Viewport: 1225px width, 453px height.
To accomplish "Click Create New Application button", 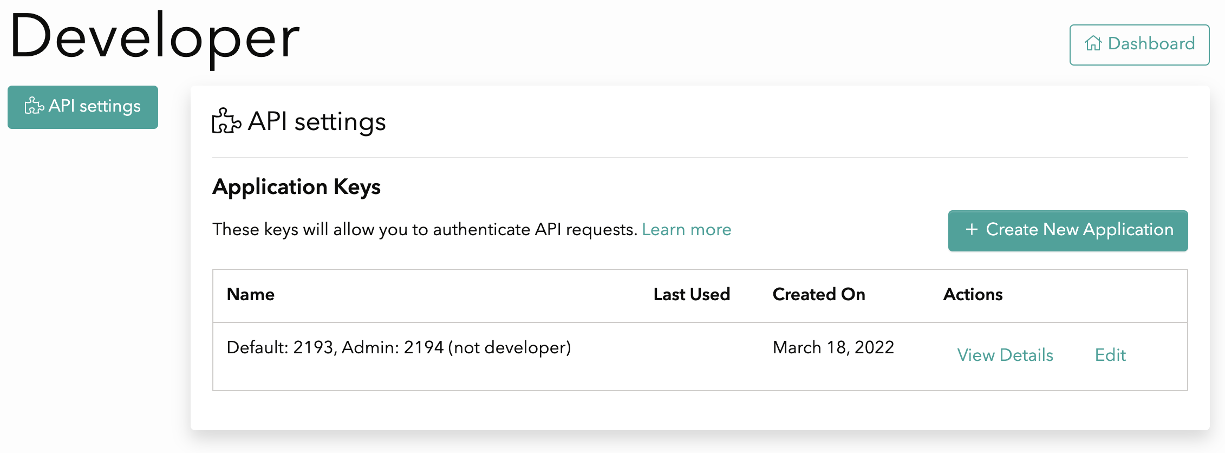I will tap(1068, 231).
